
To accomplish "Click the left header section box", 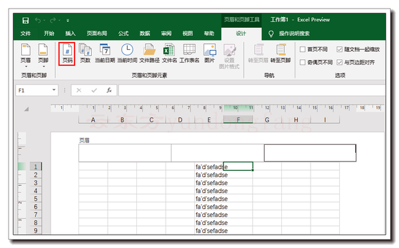I will coord(125,153).
